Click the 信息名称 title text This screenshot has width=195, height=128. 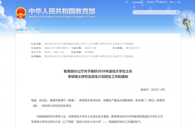click(89, 44)
